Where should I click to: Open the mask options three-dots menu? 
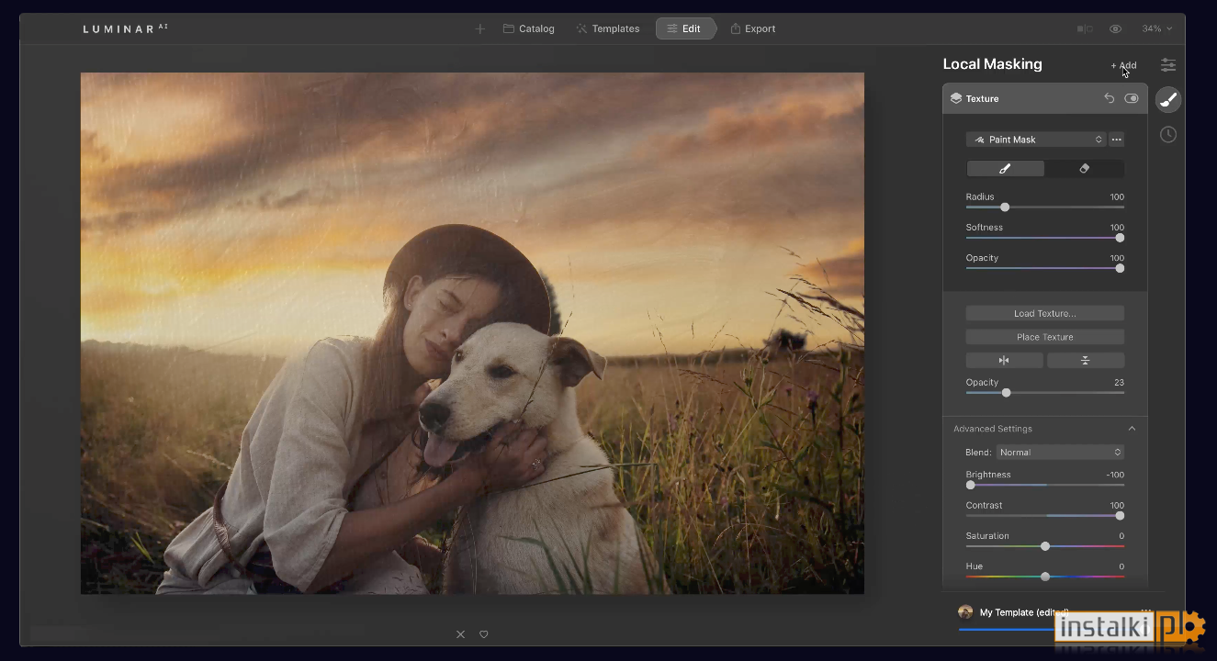[1116, 140]
